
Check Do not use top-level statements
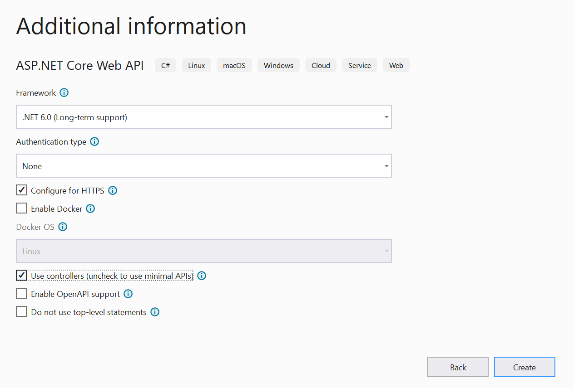coord(21,312)
